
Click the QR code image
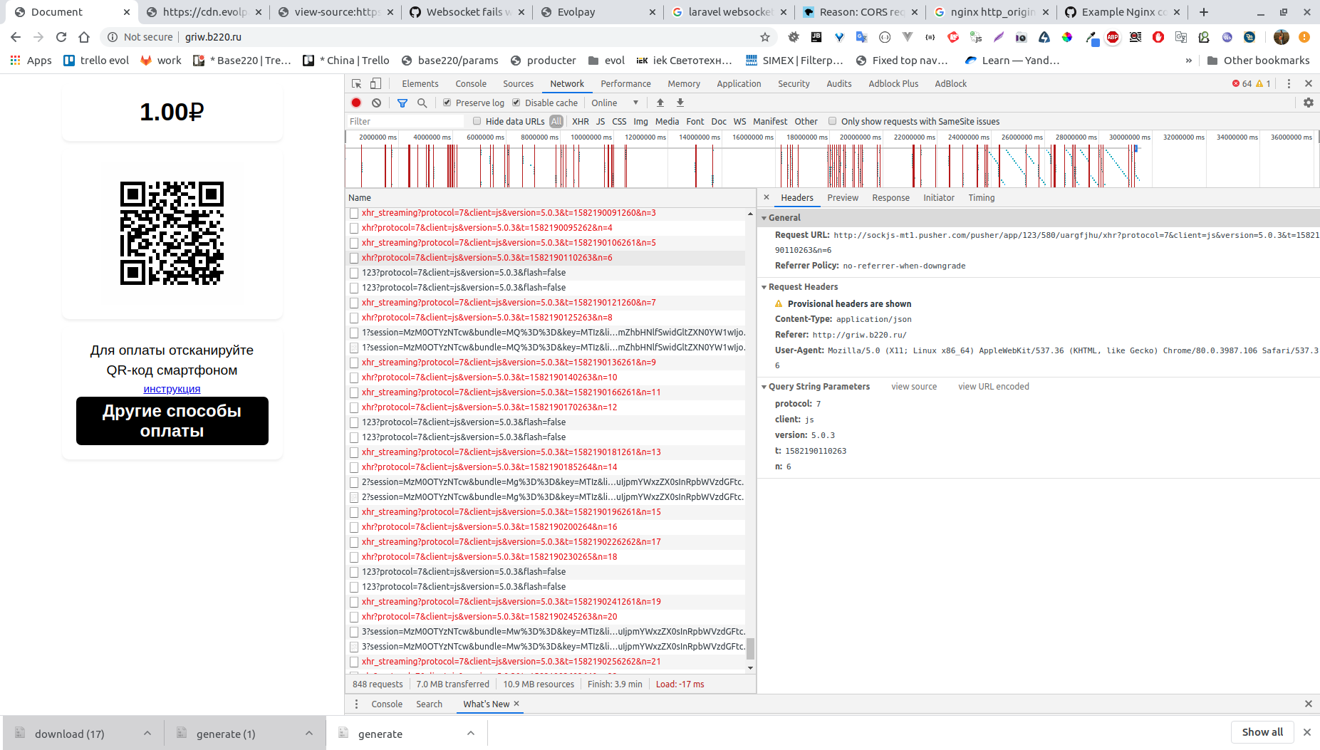pyautogui.click(x=172, y=233)
